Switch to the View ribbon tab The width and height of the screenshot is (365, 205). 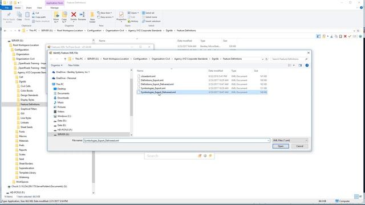(x=39, y=8)
